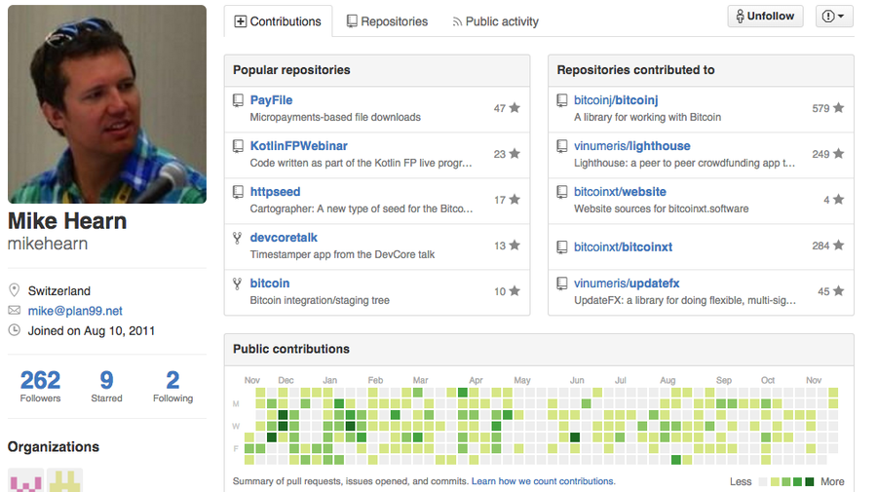Open the httpseed repository link
The height and width of the screenshot is (492, 877).
[275, 192]
